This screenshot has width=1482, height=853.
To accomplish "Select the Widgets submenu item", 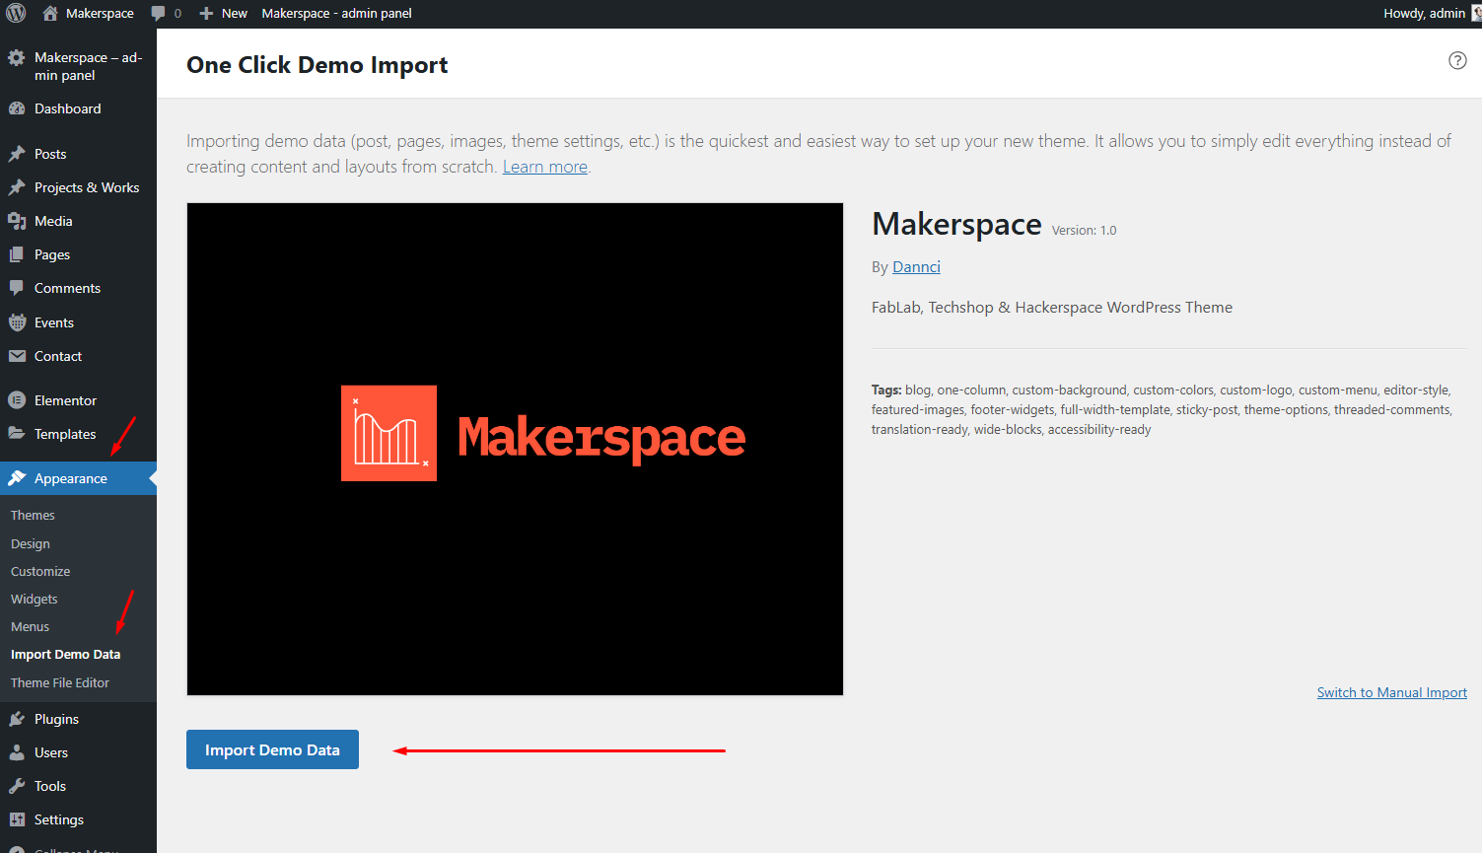I will tap(35, 599).
